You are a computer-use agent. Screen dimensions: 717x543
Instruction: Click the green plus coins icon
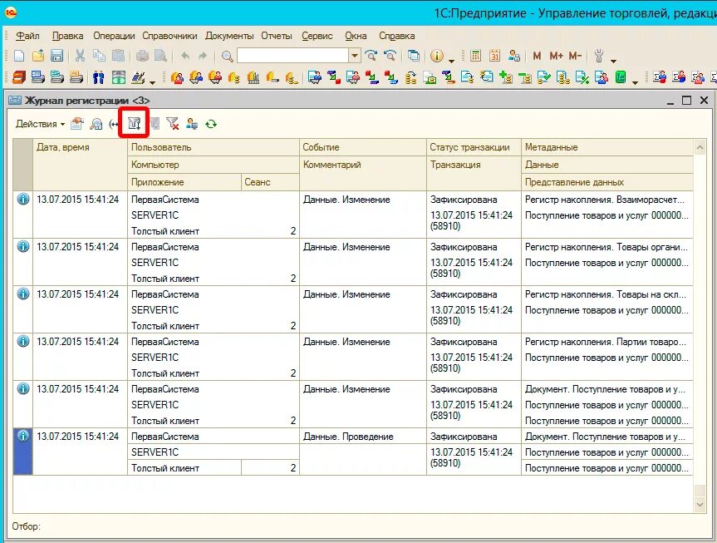[x=506, y=77]
